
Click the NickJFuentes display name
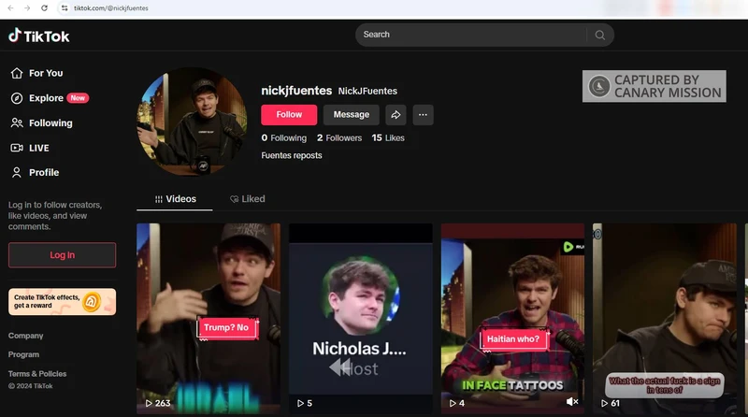[x=367, y=91]
